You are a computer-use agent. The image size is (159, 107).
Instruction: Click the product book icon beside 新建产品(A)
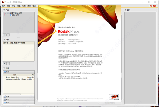[8, 13]
